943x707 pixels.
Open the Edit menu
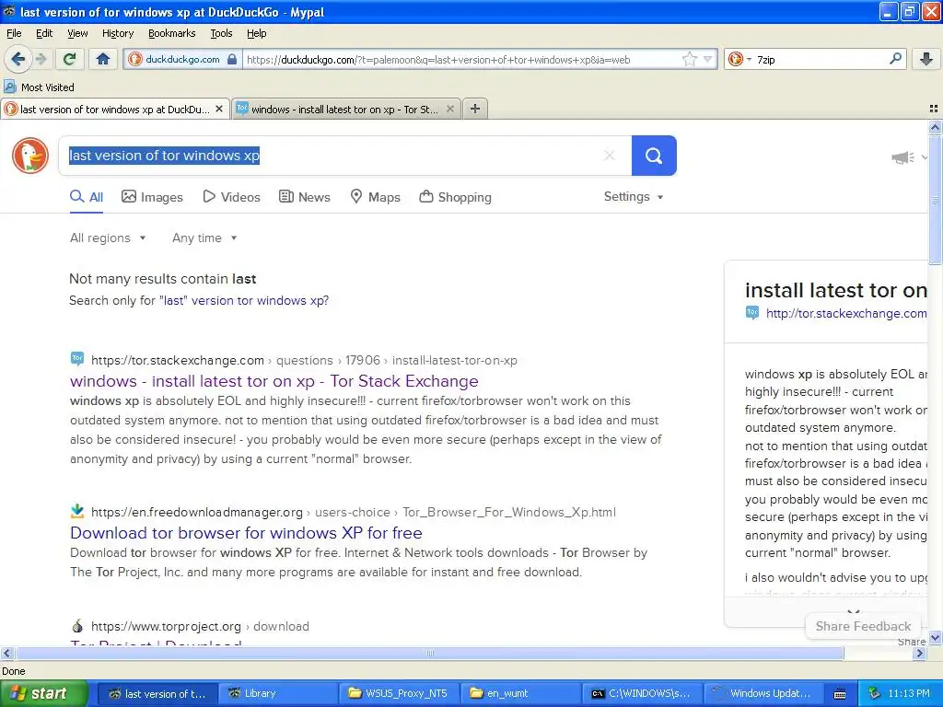coord(44,33)
